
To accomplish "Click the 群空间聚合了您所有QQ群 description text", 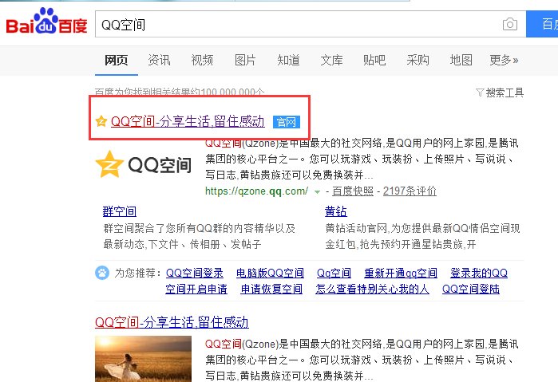I will click(x=200, y=236).
